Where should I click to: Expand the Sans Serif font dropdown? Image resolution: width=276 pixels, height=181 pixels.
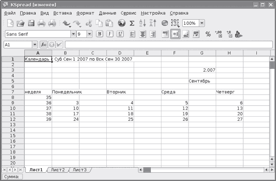click(x=73, y=34)
